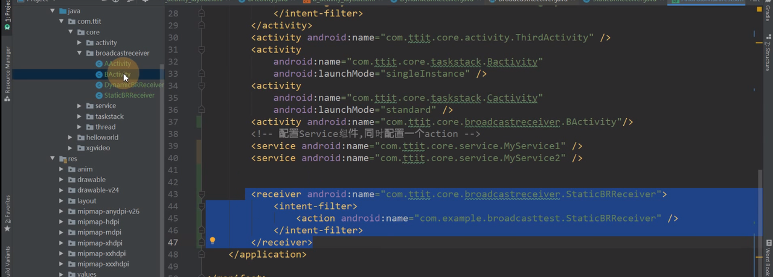Screen dimensions: 773x277
Task: Collapse the java folder
Action: (53, 11)
